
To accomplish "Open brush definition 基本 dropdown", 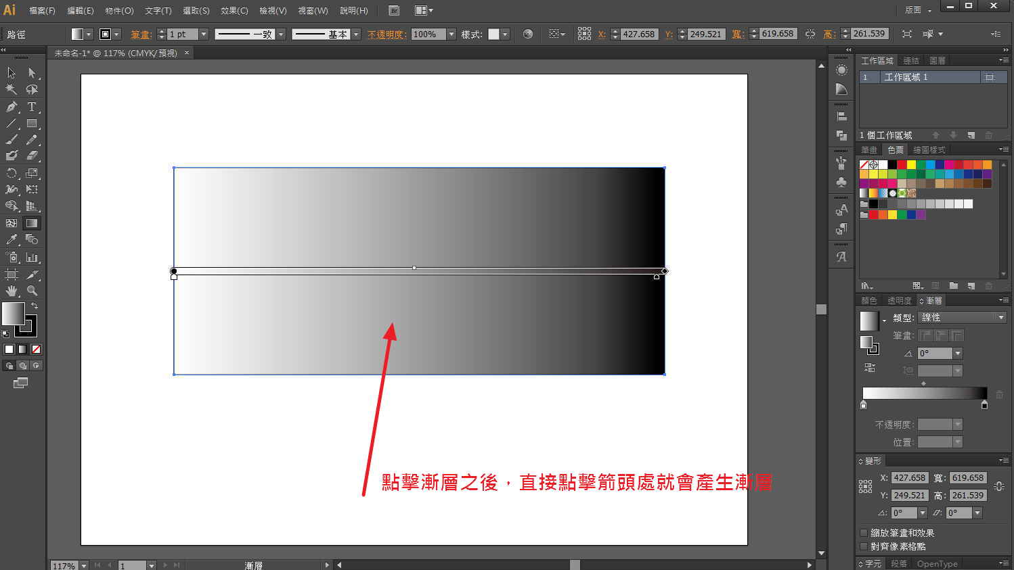I will (356, 34).
